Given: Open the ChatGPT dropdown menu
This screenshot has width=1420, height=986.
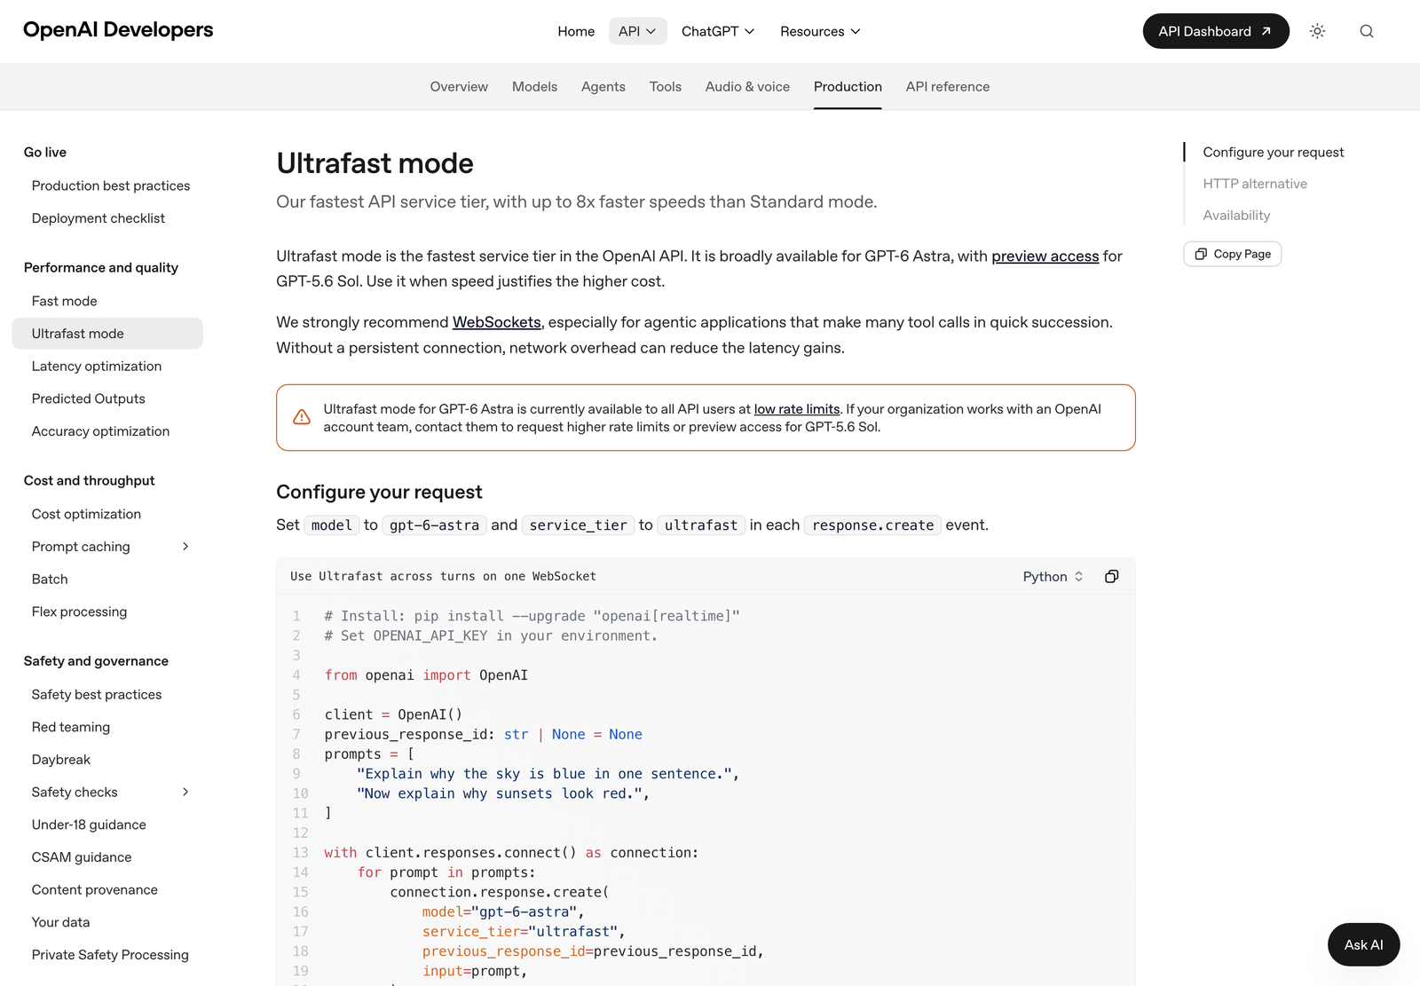Looking at the screenshot, I should 718,31.
